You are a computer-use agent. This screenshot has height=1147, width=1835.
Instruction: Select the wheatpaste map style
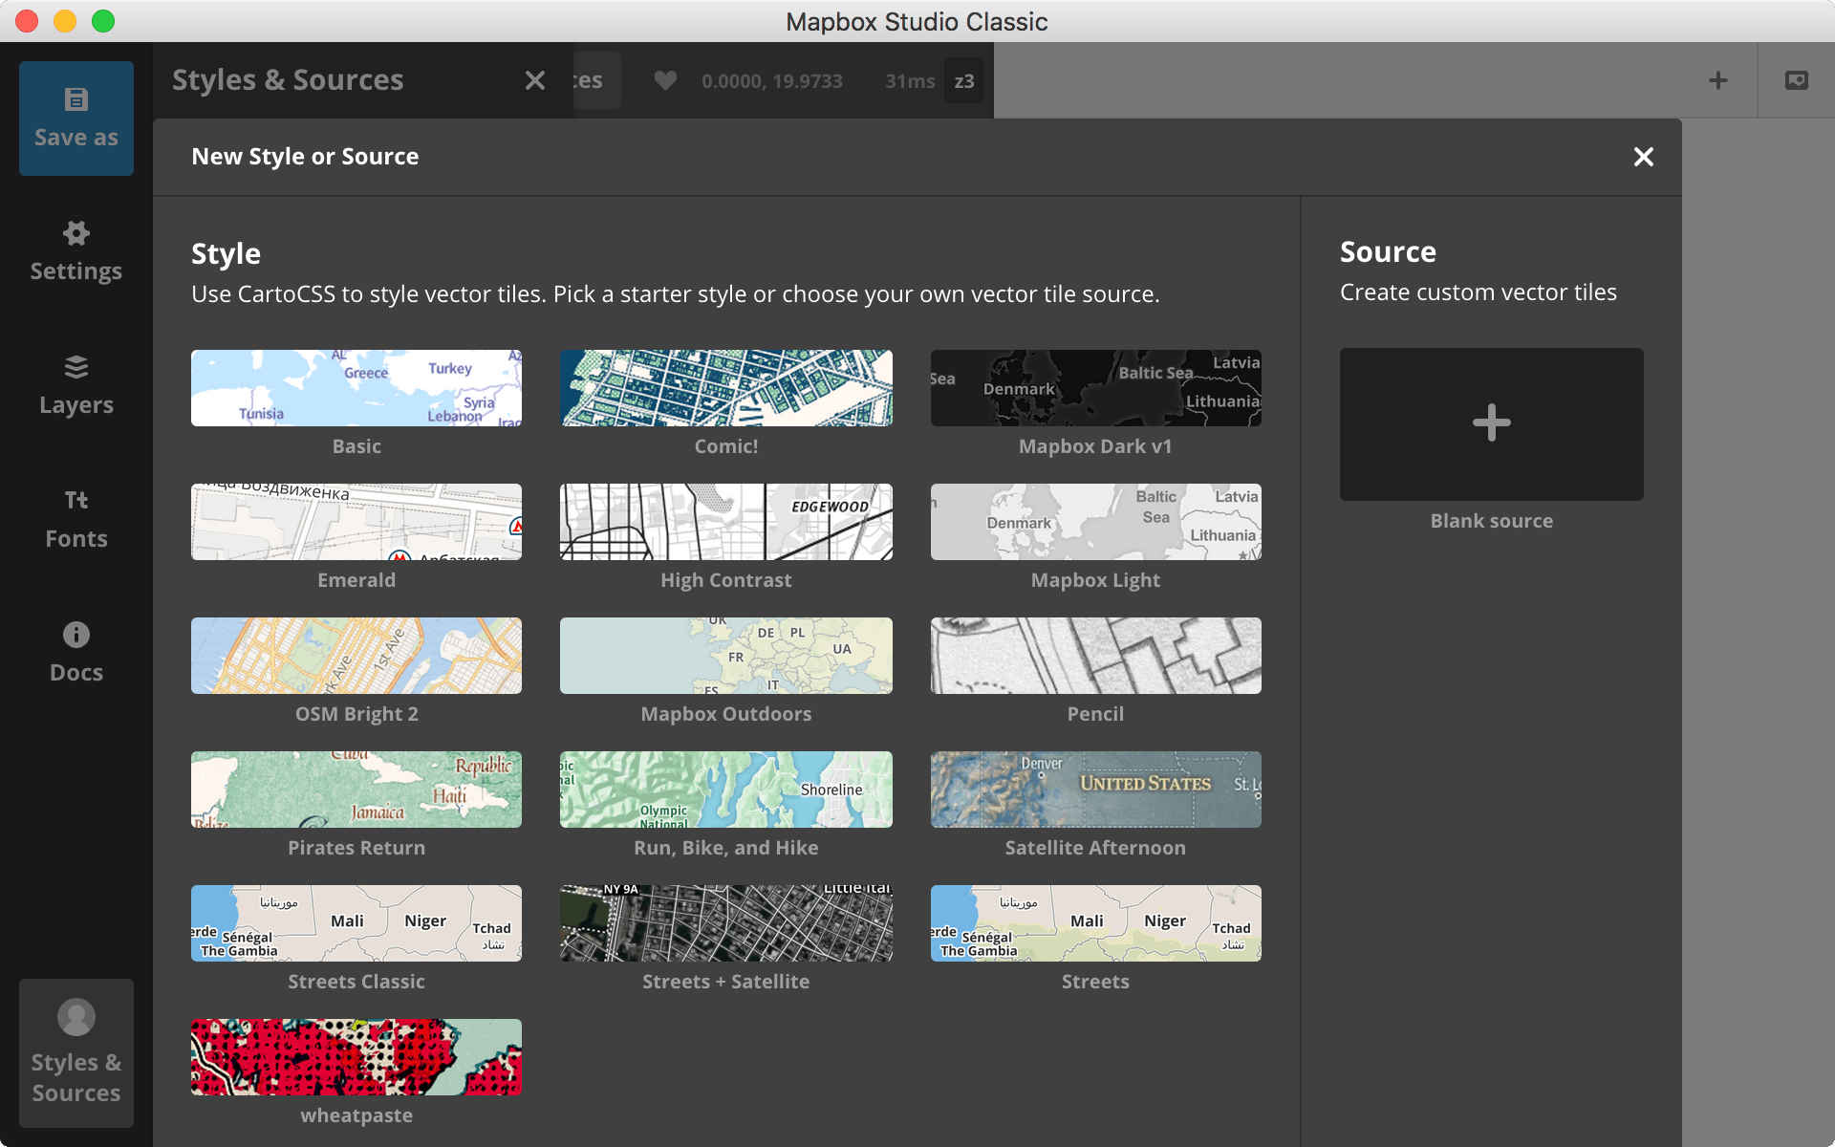click(x=356, y=1057)
